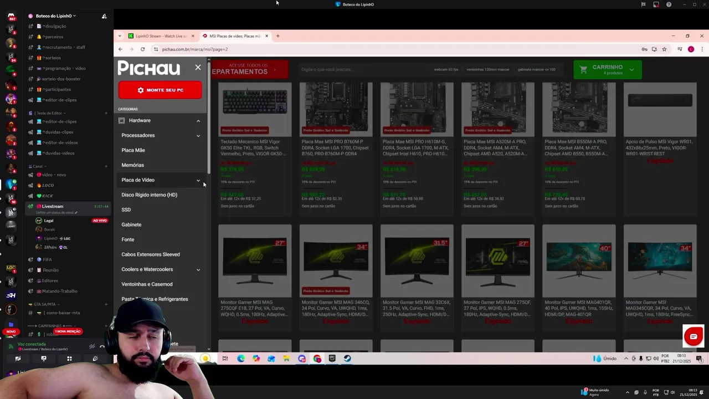Click browser back arrow
This screenshot has height=399, width=709.
tap(120, 49)
